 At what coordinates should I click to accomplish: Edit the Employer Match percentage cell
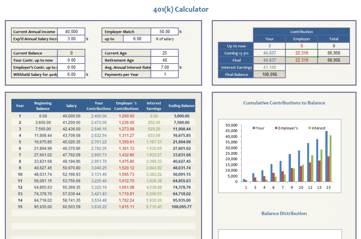164,31
